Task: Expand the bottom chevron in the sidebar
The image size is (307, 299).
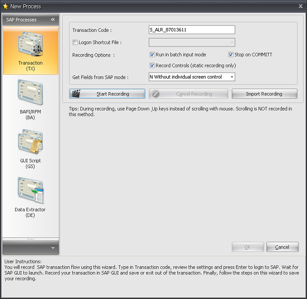Action: pos(53,248)
